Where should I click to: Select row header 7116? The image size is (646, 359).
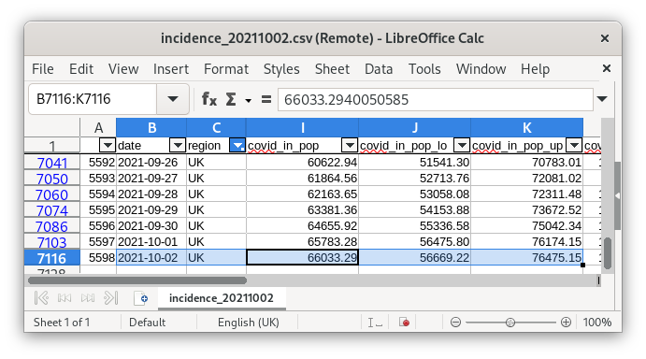pos(52,258)
